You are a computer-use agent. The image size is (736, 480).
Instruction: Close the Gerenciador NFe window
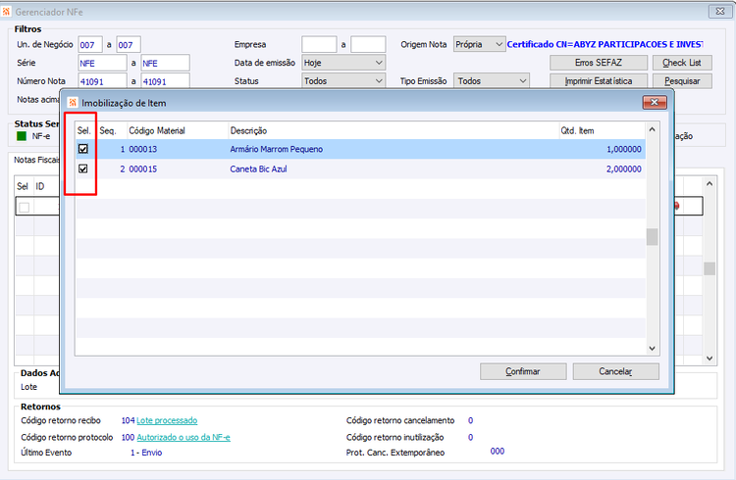point(720,11)
